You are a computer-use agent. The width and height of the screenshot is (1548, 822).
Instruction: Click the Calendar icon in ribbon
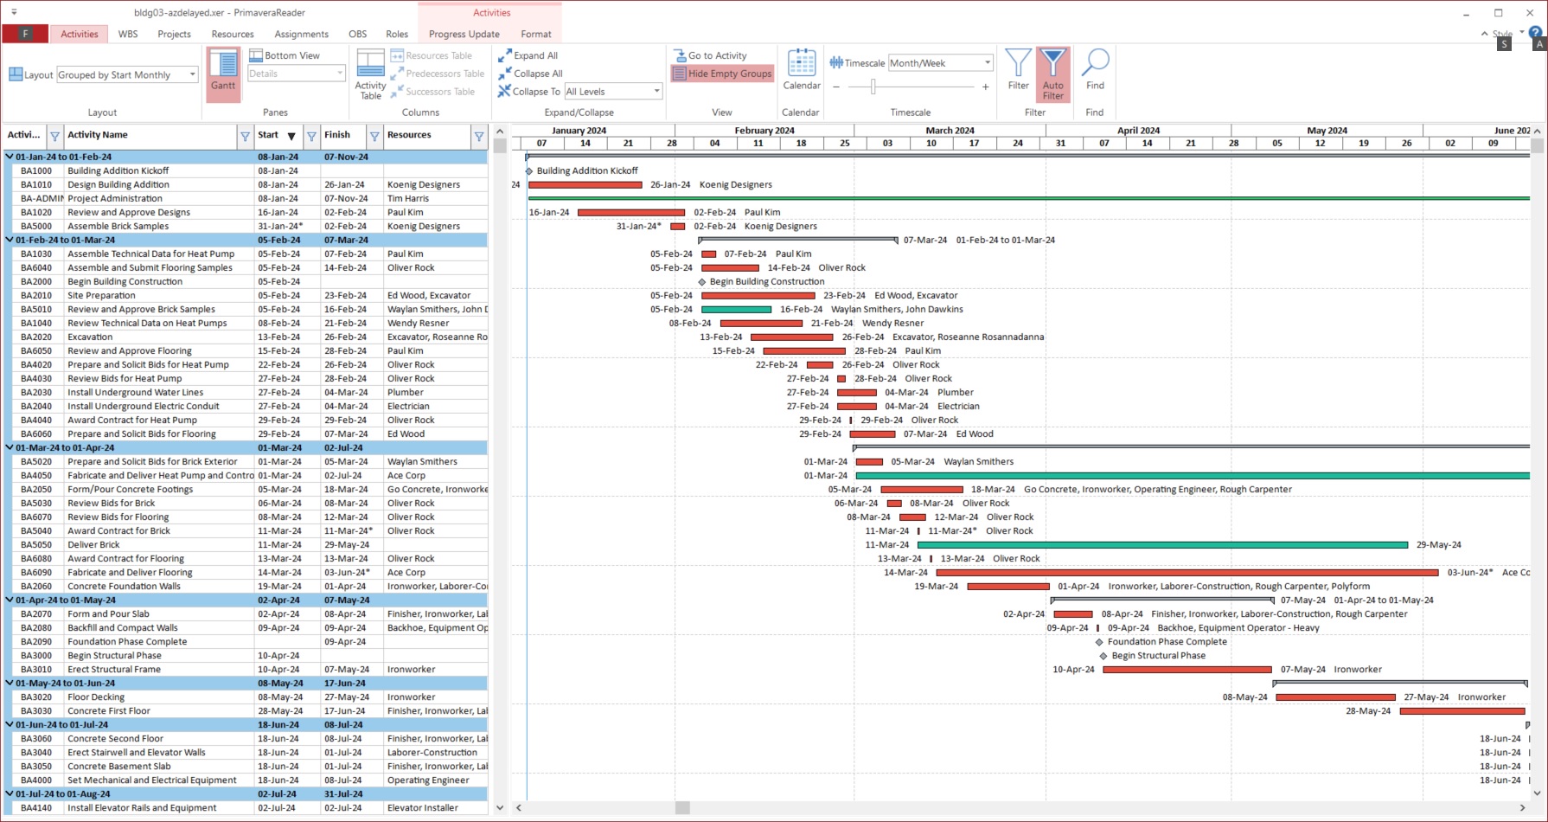802,70
